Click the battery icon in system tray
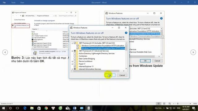Screen dimensions: 198x111 point(167,108)
